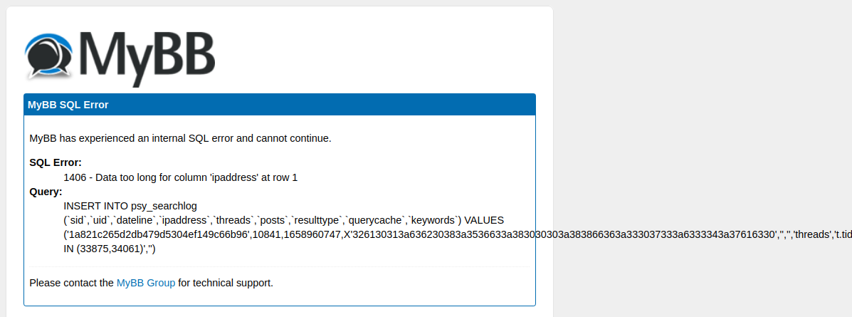Click the `dateline` column name in the query
Image resolution: width=852 pixels, height=317 pixels.
132,220
